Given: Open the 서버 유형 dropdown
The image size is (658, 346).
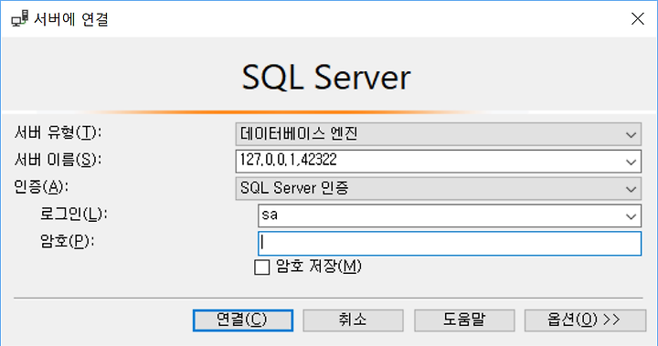Looking at the screenshot, I should (x=438, y=134).
